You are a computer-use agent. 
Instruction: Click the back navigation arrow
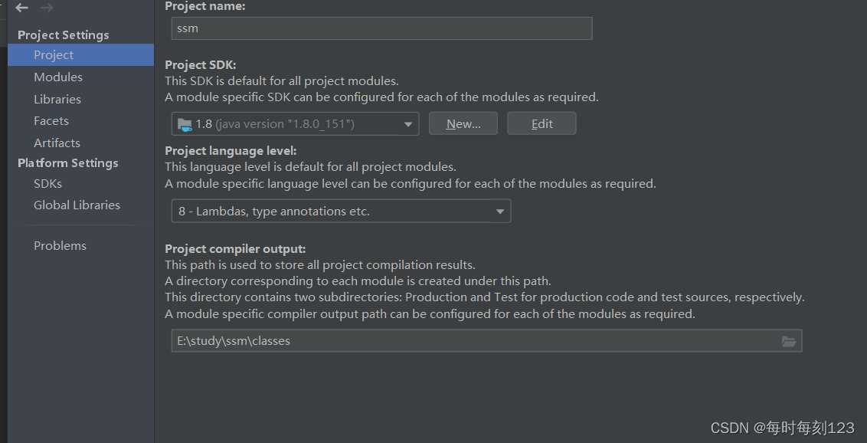click(x=21, y=8)
